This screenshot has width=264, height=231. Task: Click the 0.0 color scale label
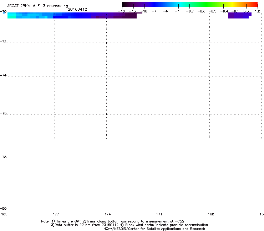click(x=246, y=11)
